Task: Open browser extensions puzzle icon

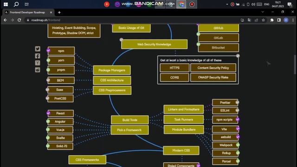Action: (x=272, y=20)
